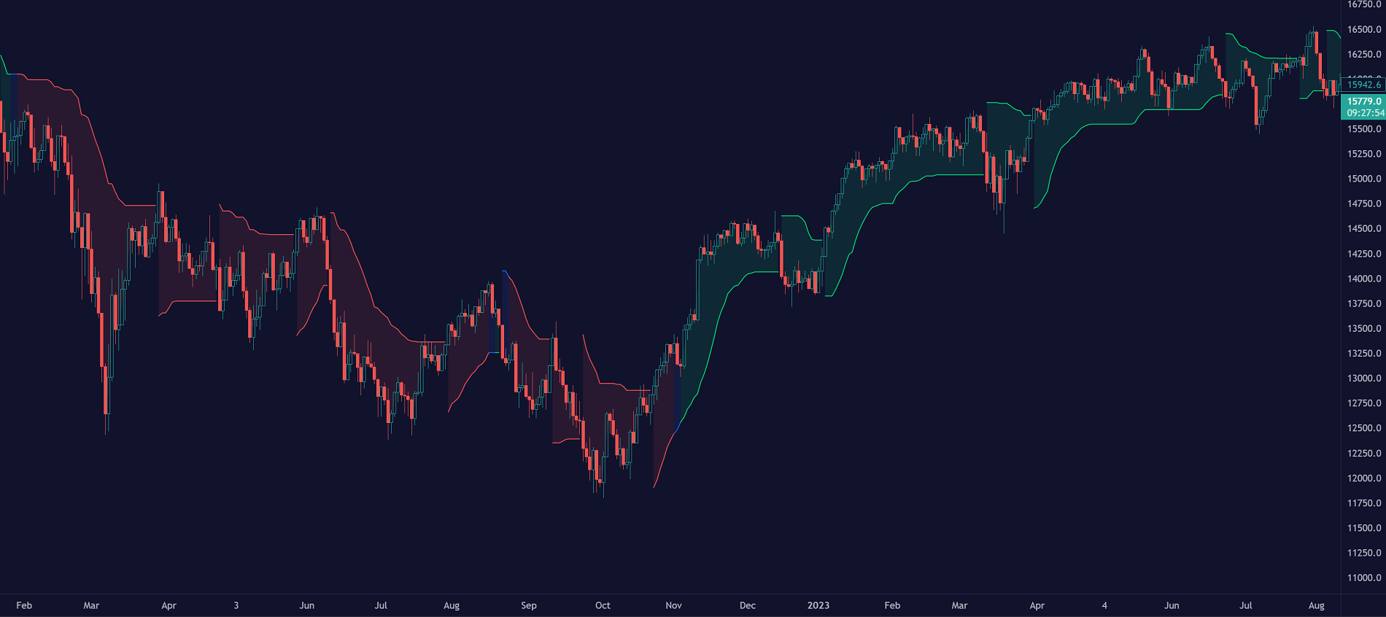Click the 13000.0 price level label
The height and width of the screenshot is (617, 1386).
pos(1364,379)
